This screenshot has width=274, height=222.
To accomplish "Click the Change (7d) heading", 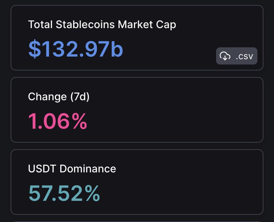I will 59,97.
